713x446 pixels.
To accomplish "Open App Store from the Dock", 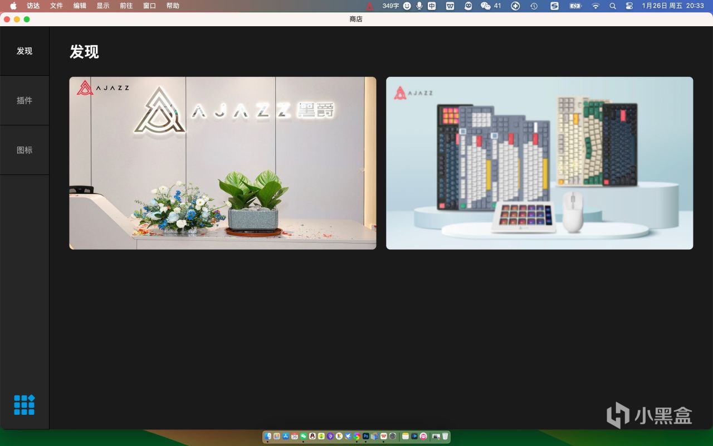I will point(286,436).
